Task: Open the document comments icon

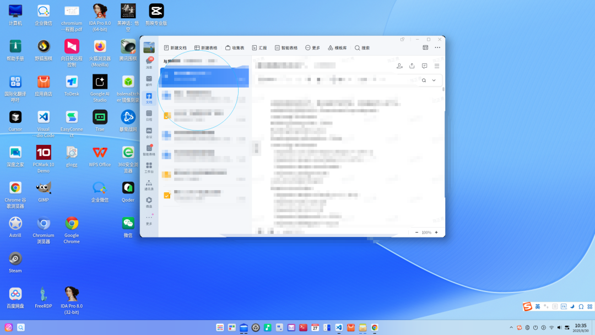Action: (x=424, y=66)
